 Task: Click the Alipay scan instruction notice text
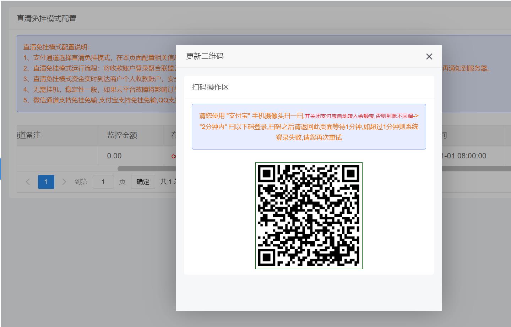coord(309,126)
